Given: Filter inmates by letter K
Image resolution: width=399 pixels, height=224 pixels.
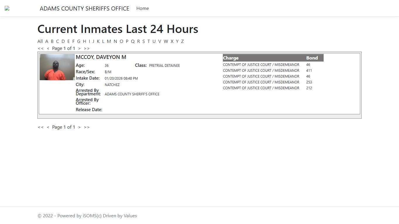Looking at the screenshot, I should pos(98,41).
